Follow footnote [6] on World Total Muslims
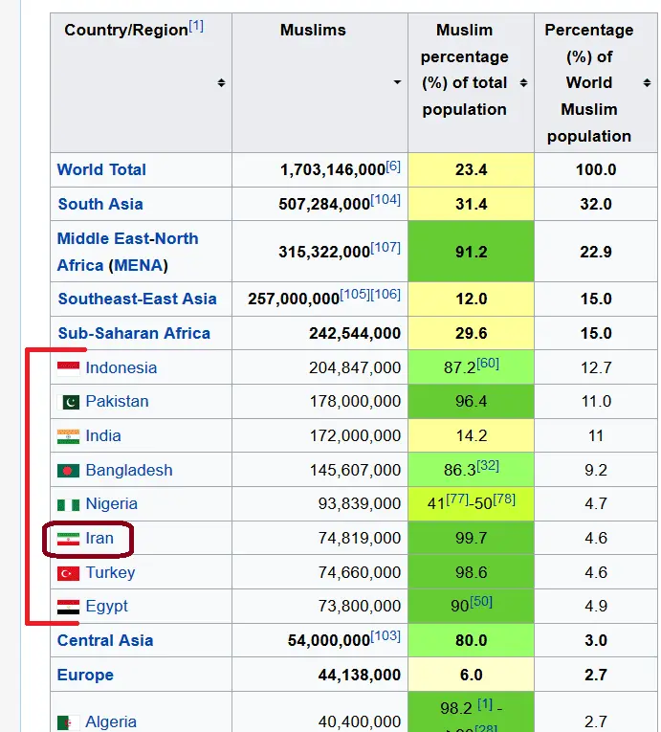661x732 pixels. tap(393, 166)
